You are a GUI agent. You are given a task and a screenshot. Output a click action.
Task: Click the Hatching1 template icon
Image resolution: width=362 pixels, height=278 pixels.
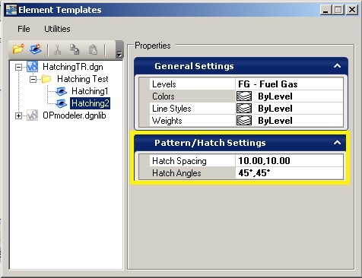[61, 91]
